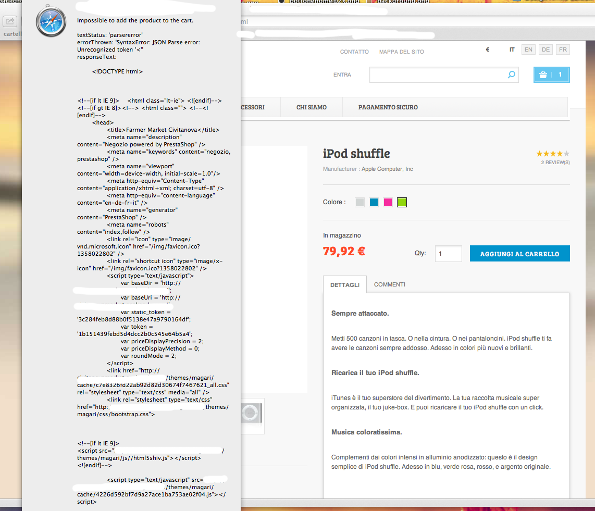
Task: Click the Safari compass icon in alert
Action: 51,21
